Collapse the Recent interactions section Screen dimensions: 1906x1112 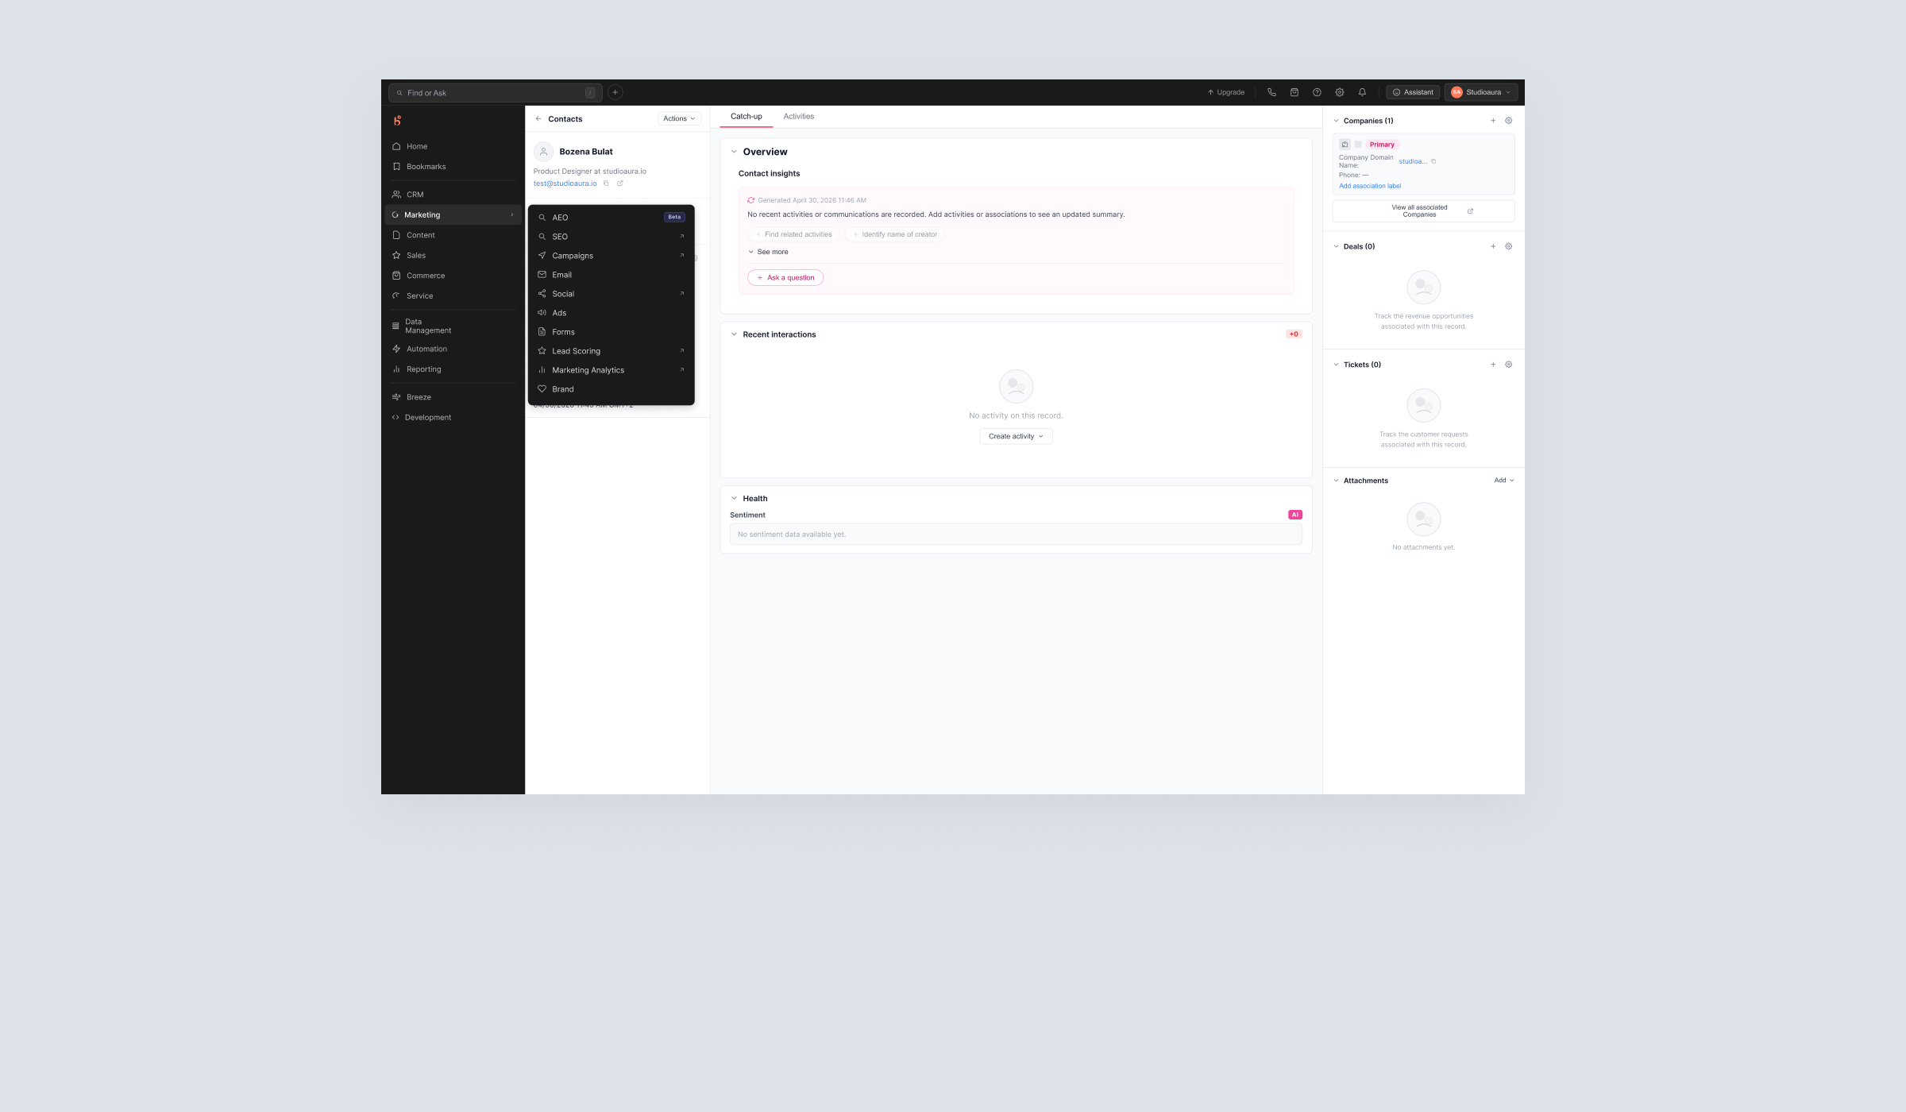click(734, 334)
